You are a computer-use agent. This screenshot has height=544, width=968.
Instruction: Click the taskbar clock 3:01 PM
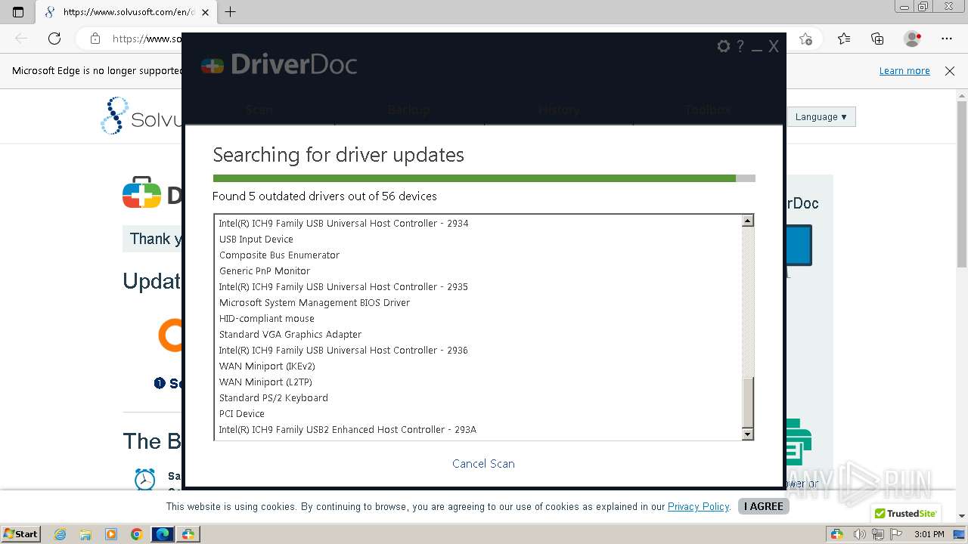coord(929,534)
